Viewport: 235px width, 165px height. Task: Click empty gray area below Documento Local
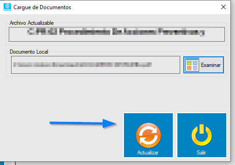click(x=61, y=95)
